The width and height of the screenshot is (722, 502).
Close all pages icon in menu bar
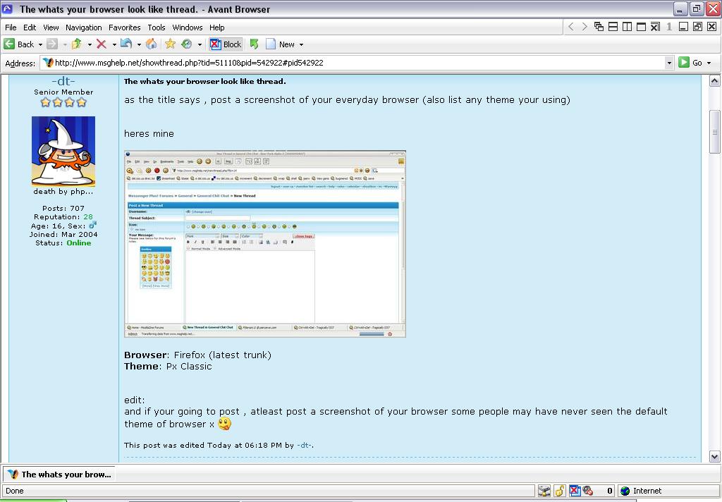655,27
